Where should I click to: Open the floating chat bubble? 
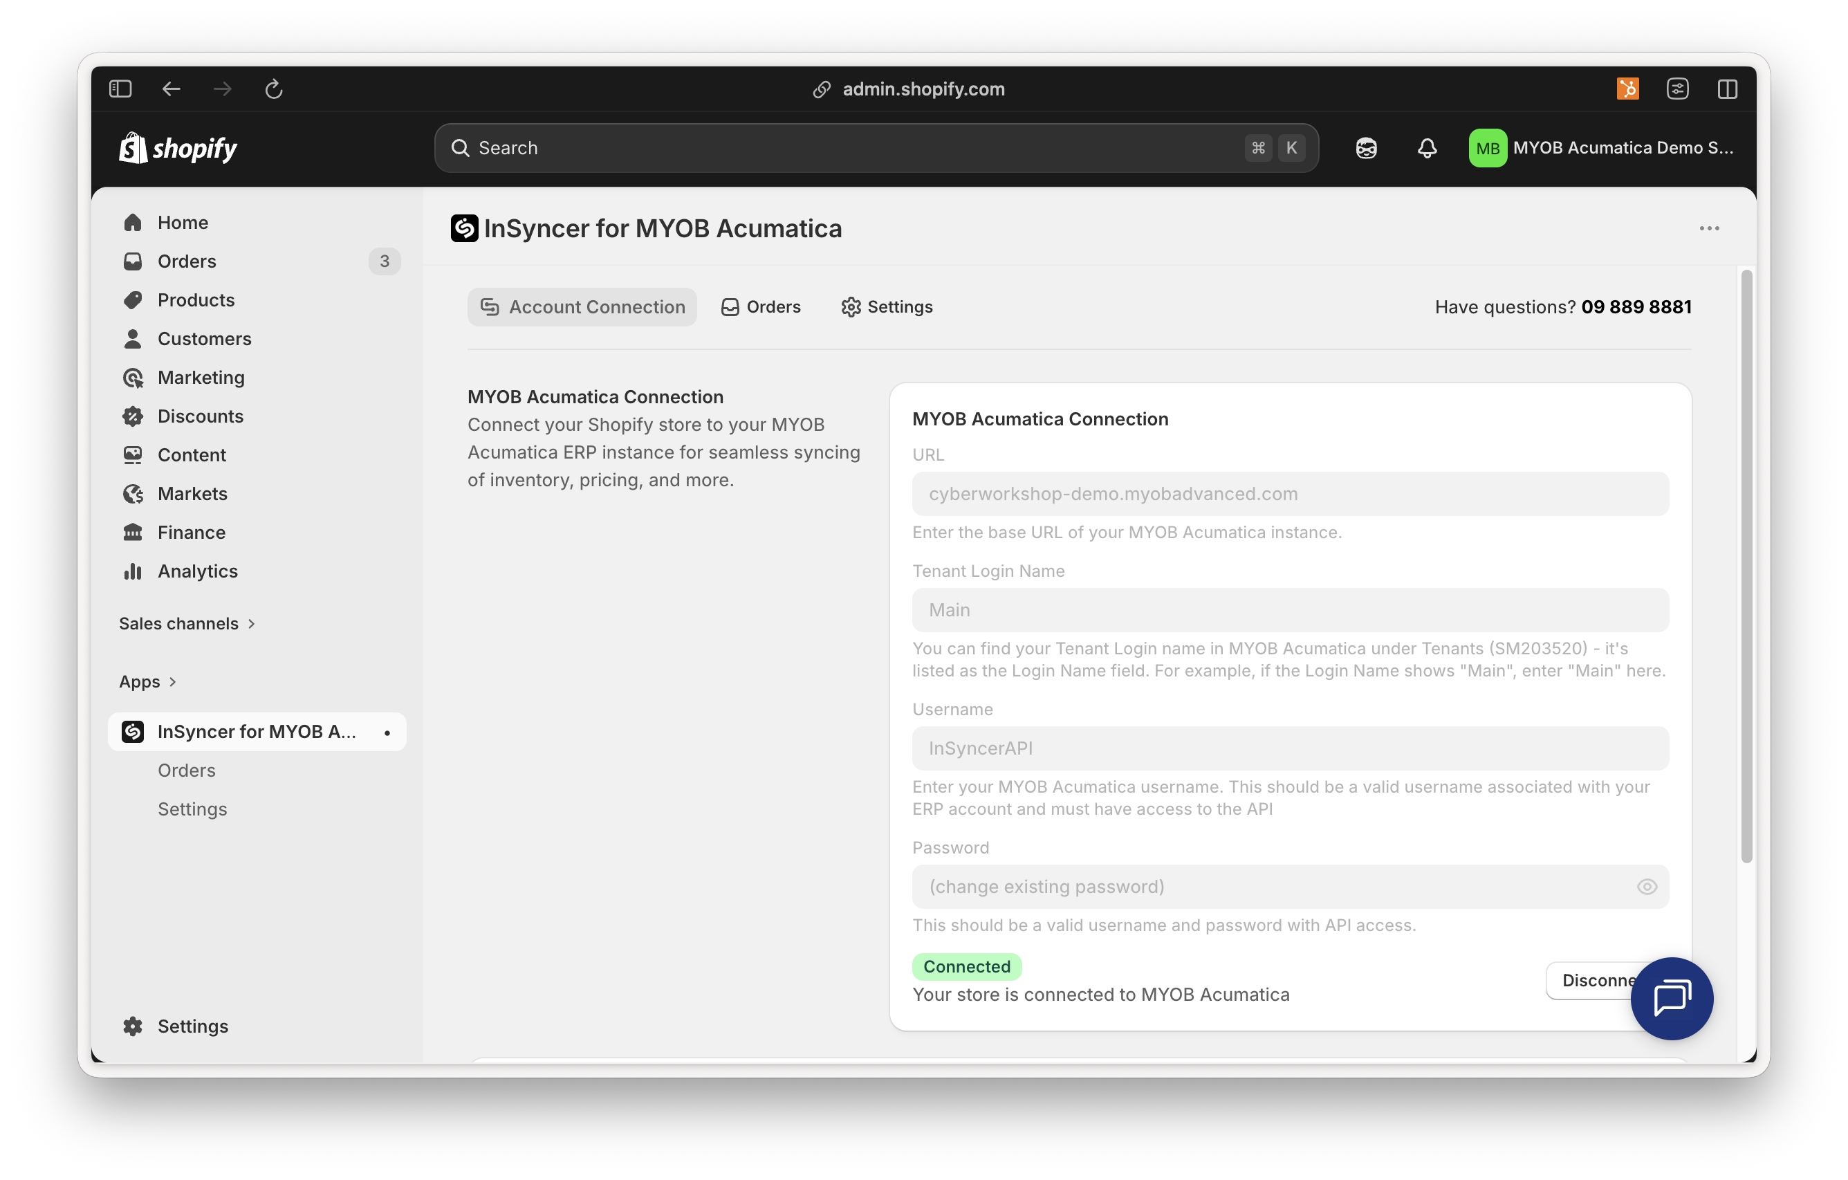point(1672,998)
